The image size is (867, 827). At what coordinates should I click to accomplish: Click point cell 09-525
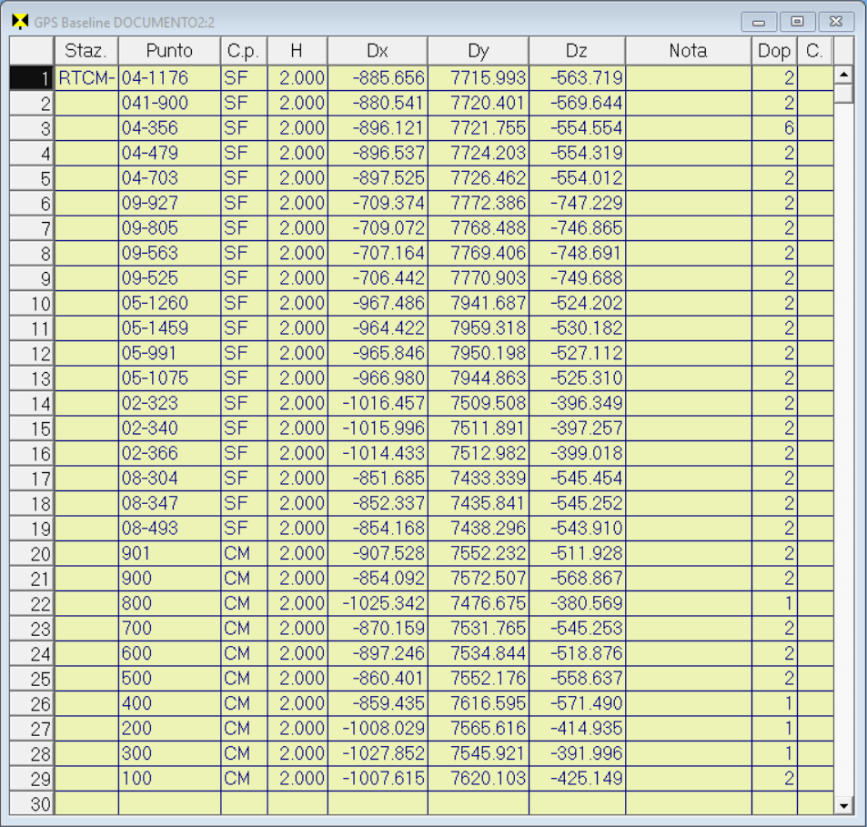(169, 278)
